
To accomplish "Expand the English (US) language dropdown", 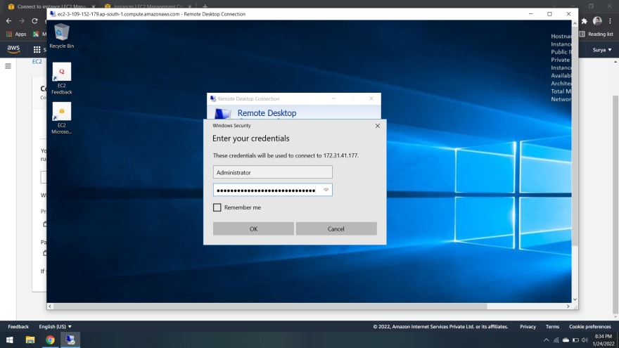I will pos(55,327).
